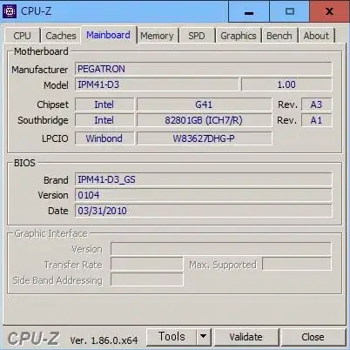Open the SPD tab

(197, 36)
